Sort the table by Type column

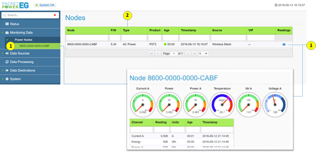(126, 30)
